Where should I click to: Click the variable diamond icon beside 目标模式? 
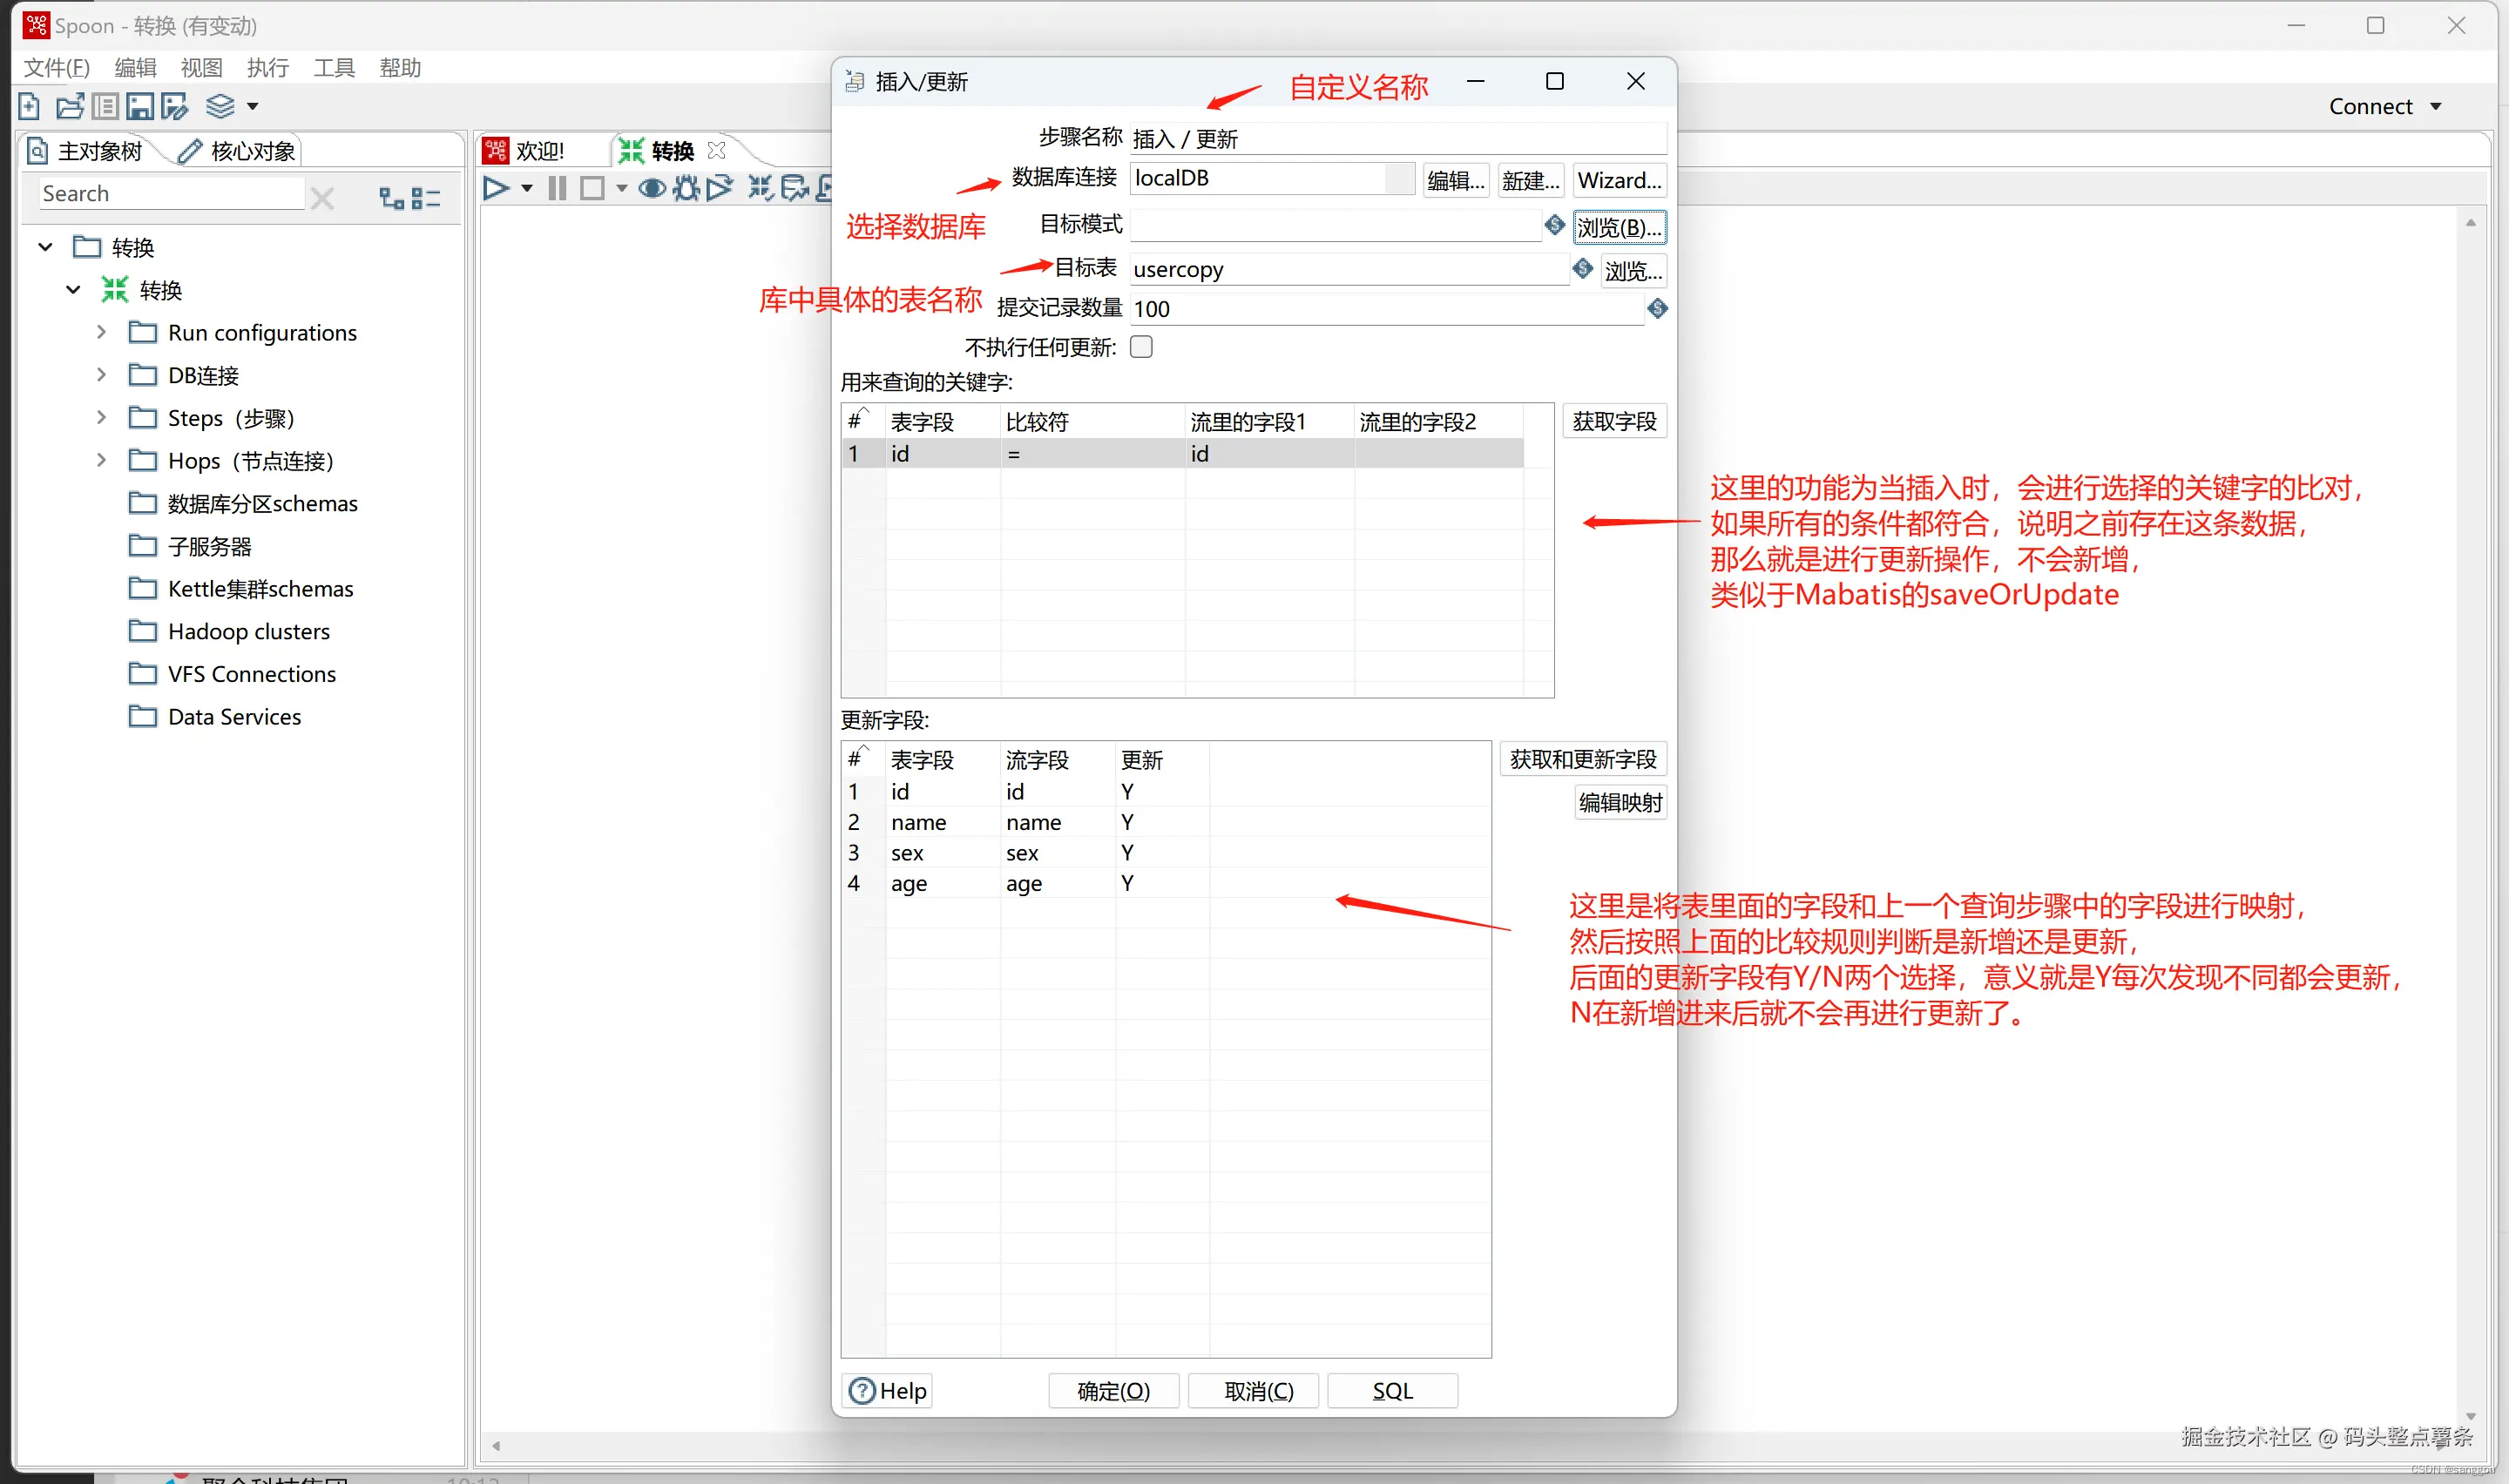point(1554,225)
